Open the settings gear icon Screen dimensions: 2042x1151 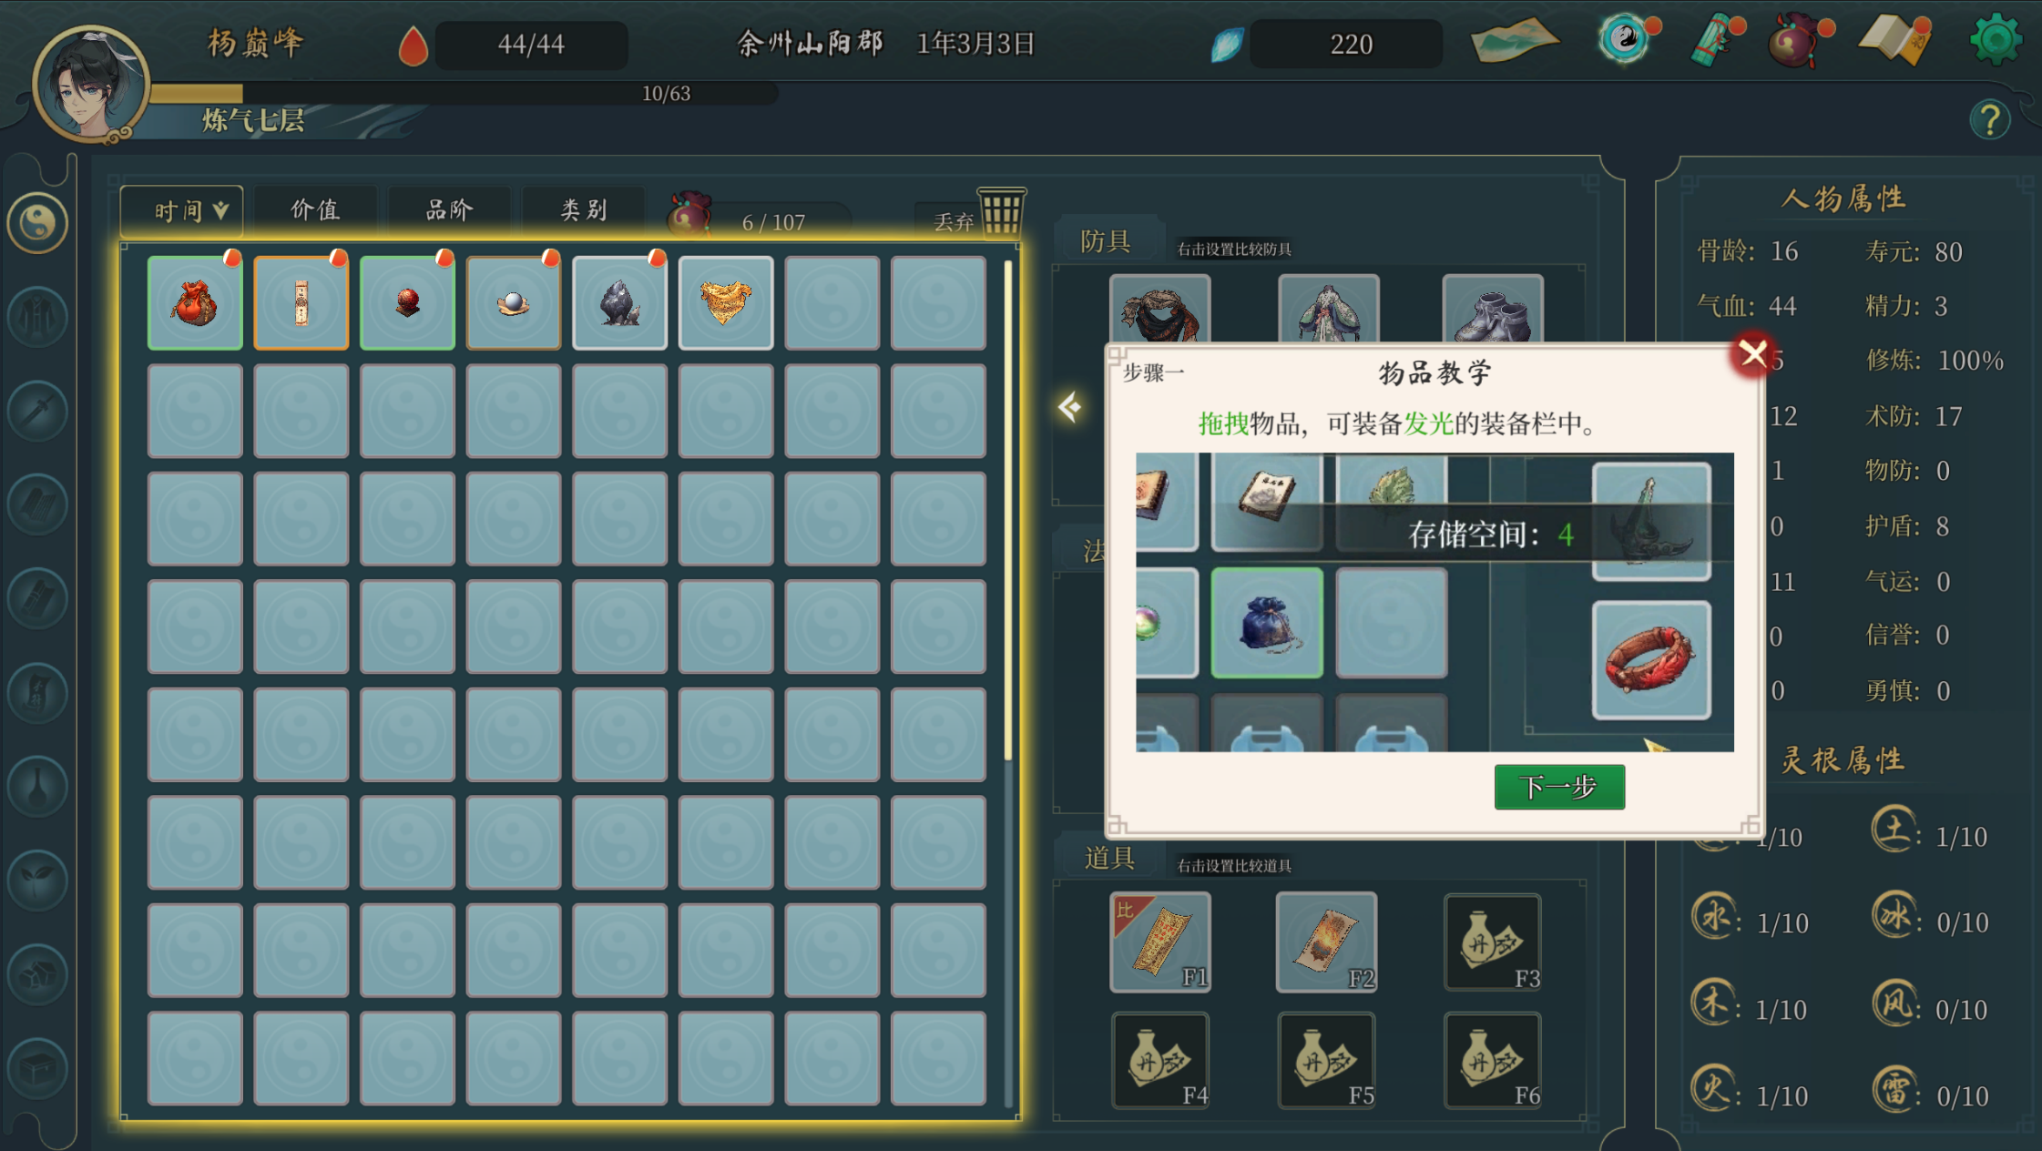[x=1995, y=40]
